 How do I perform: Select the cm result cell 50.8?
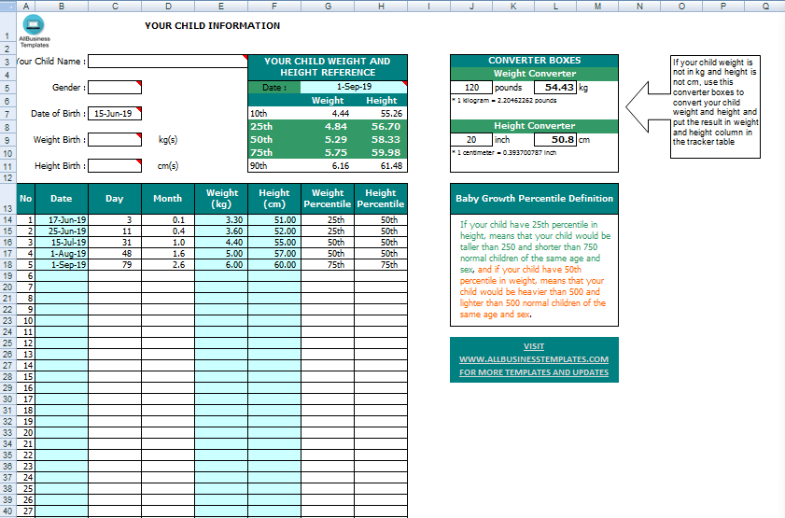pos(555,140)
